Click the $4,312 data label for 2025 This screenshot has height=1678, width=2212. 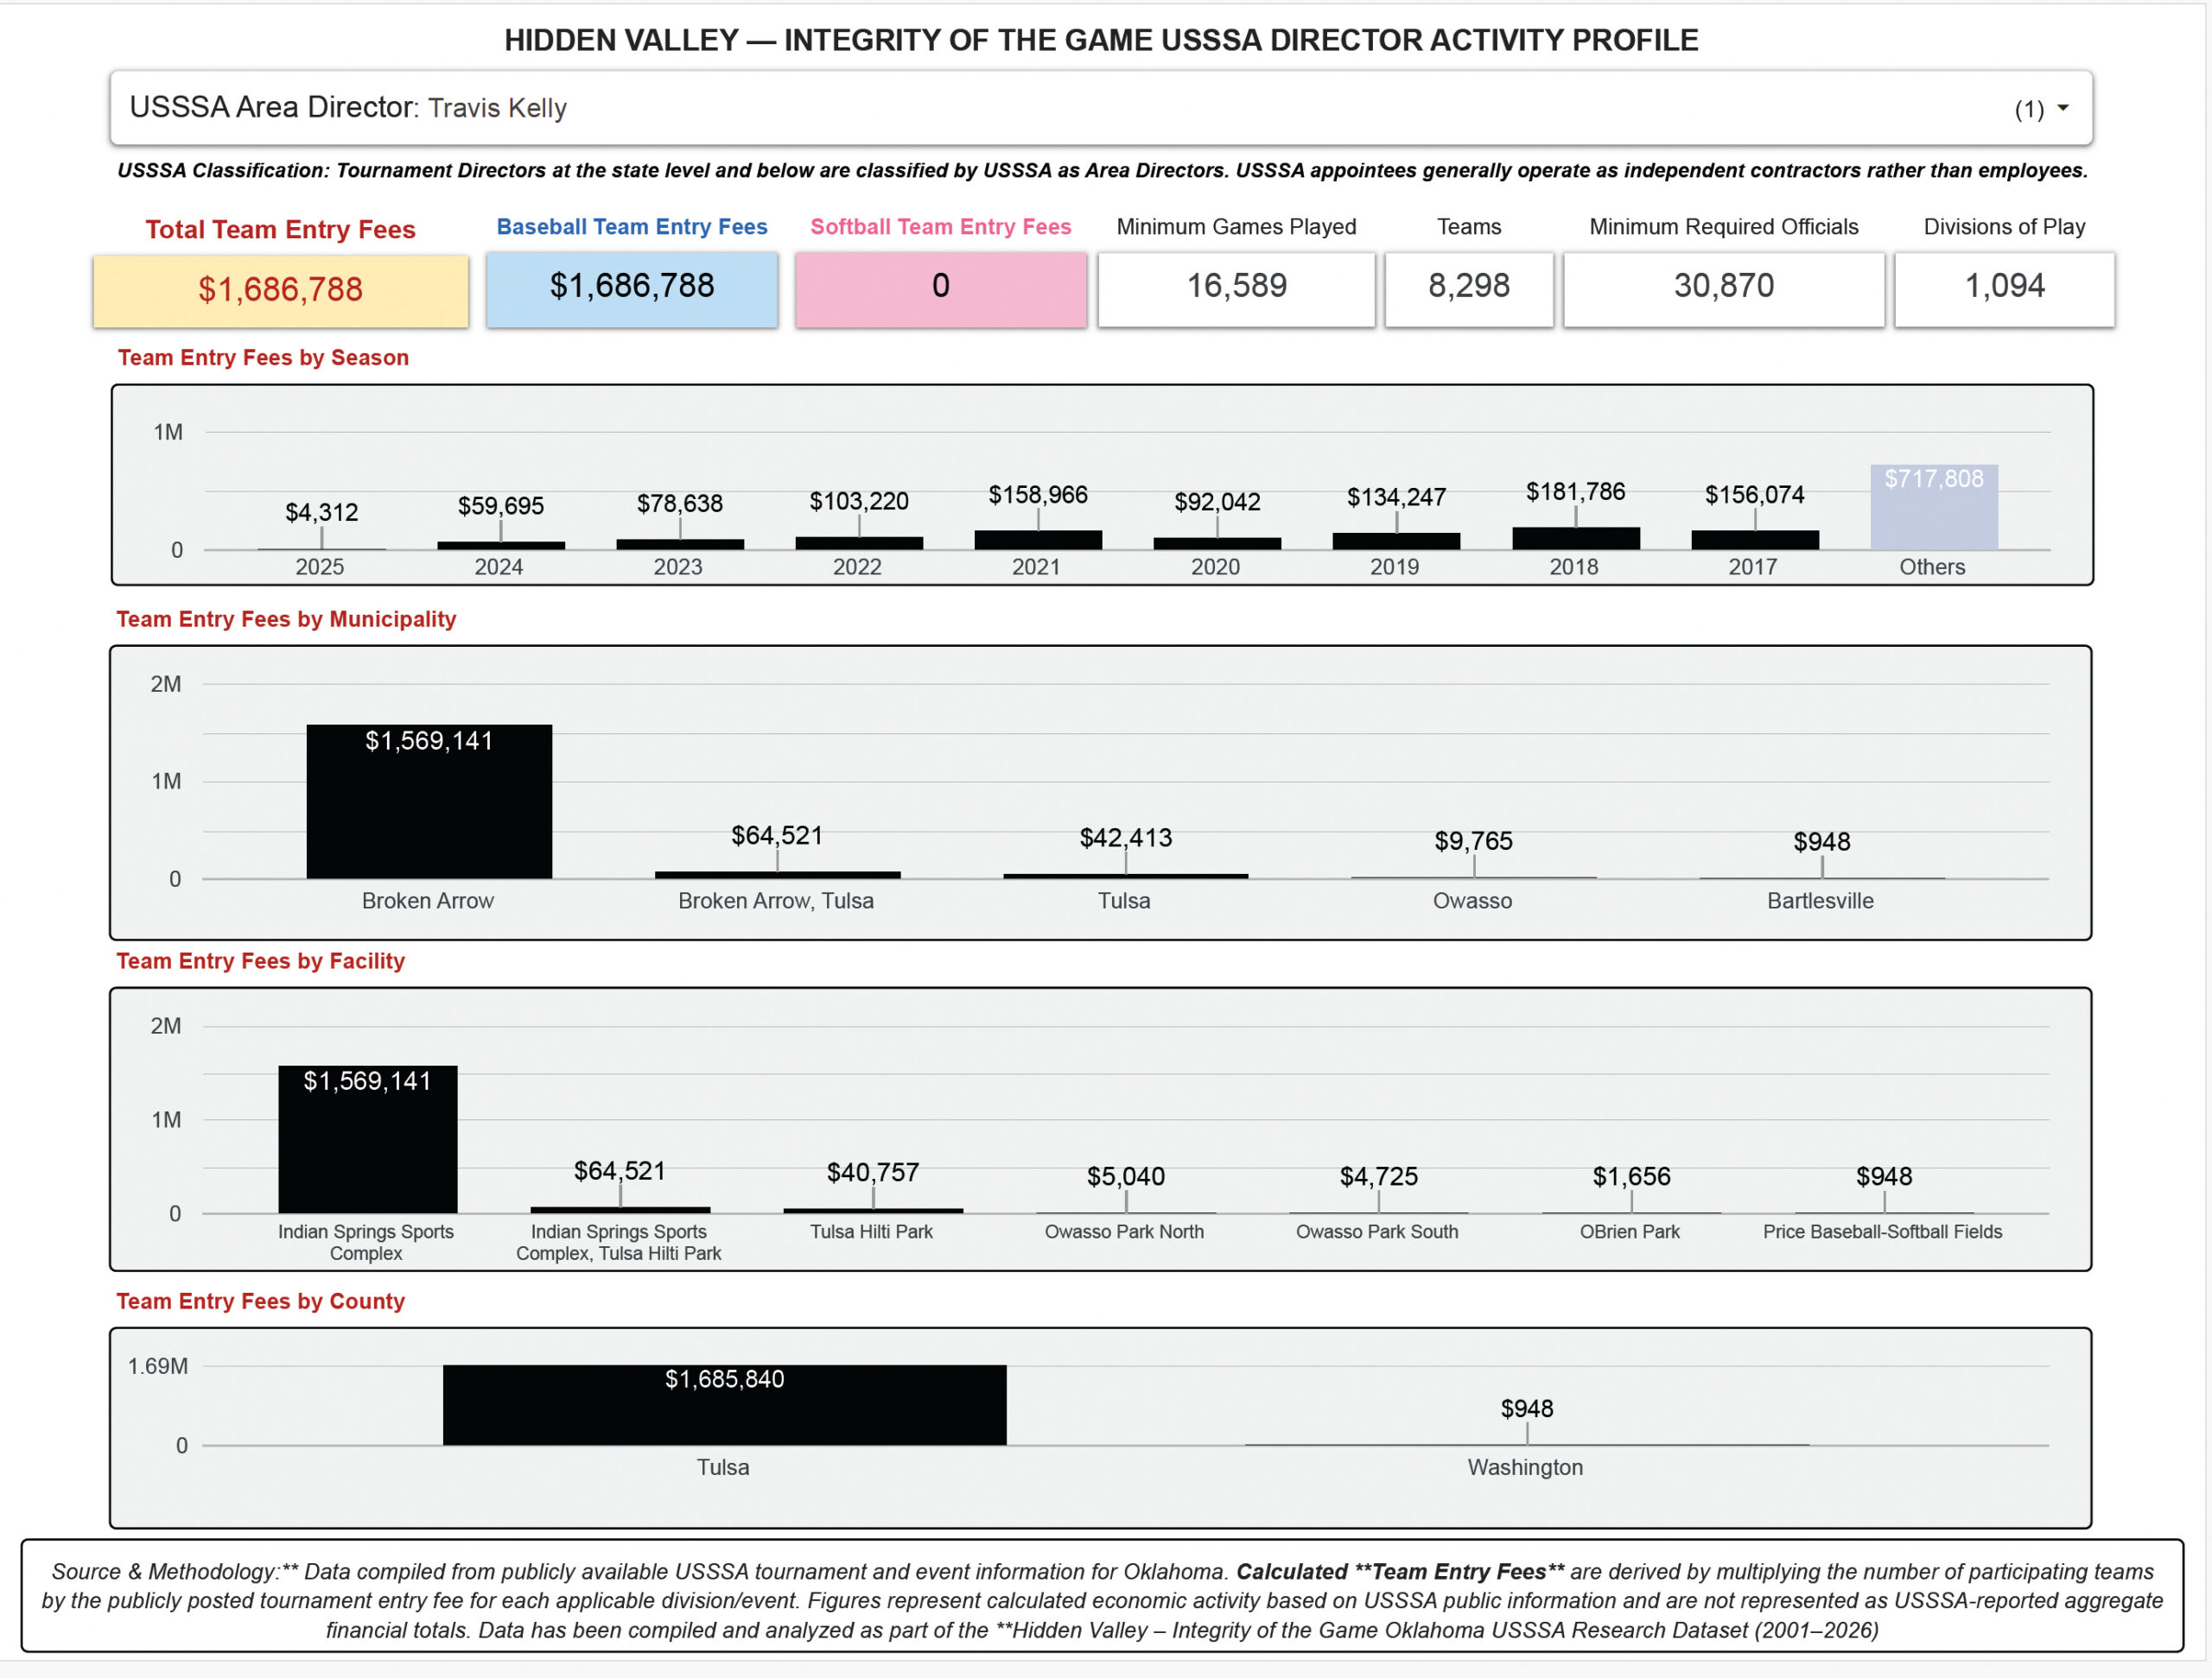pos(322,513)
